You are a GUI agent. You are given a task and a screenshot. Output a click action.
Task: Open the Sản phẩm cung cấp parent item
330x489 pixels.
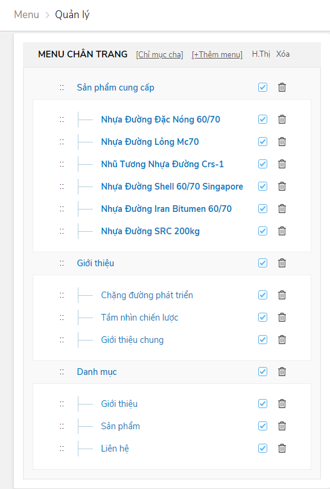116,88
